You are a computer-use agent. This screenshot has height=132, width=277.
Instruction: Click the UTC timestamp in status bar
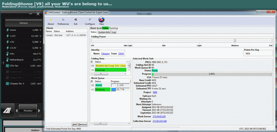[x=253, y=129]
